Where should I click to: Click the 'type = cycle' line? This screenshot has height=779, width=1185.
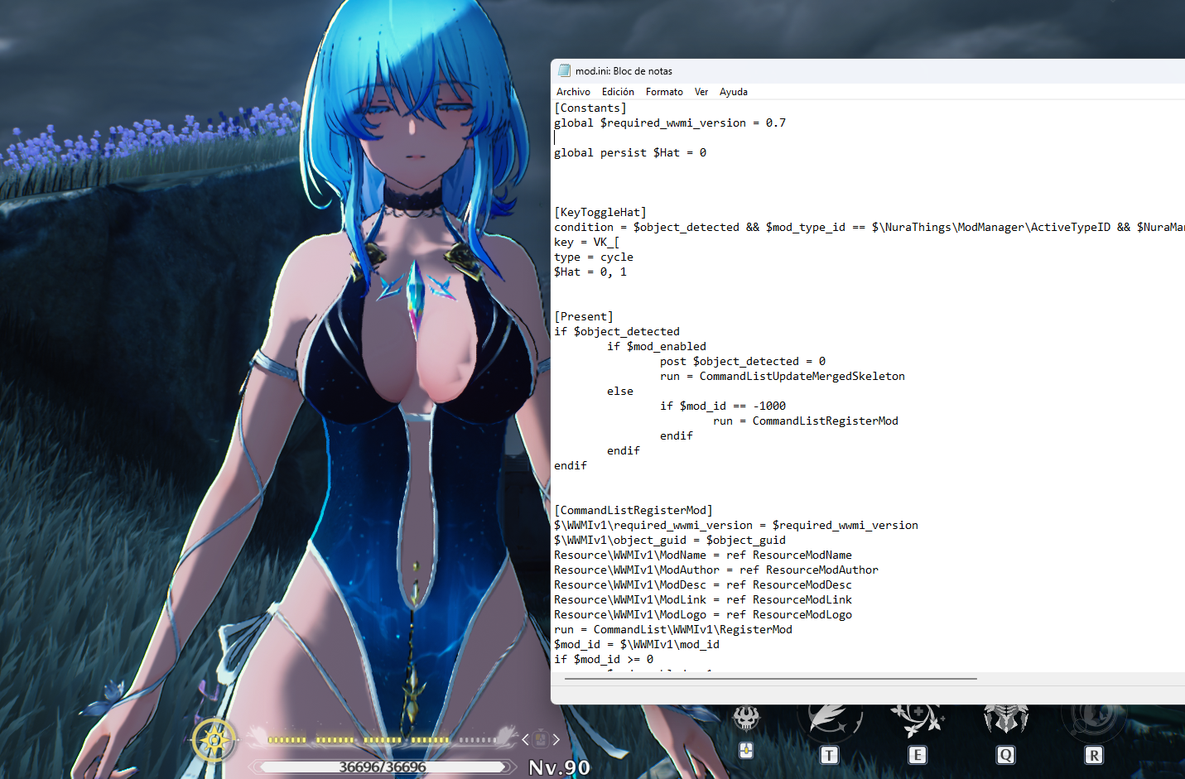[594, 257]
